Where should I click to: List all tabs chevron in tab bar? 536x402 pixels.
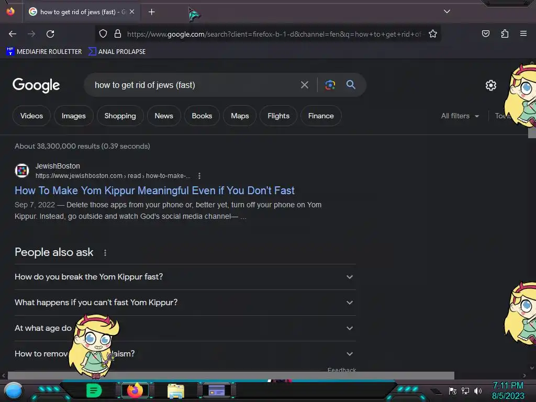(447, 12)
